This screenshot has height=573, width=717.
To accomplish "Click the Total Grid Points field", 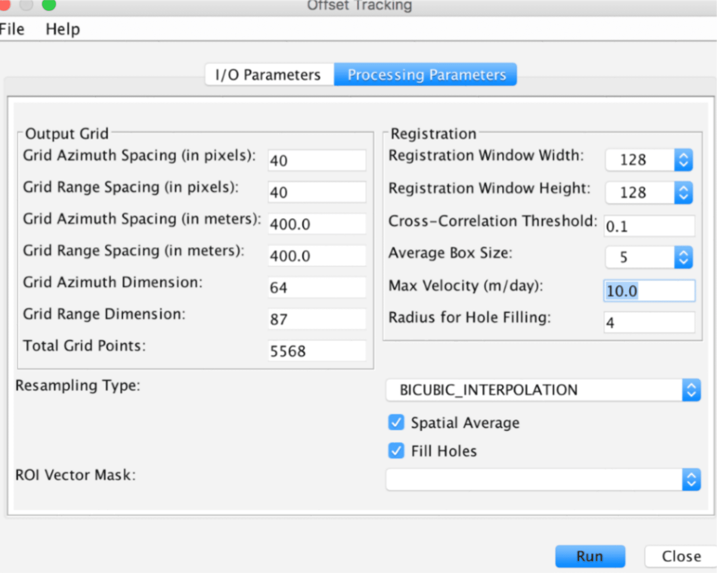I will [x=317, y=351].
